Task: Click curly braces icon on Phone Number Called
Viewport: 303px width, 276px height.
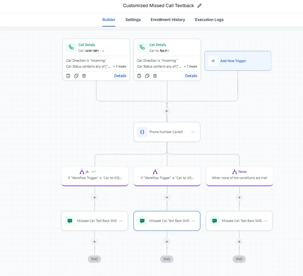Action: click(x=142, y=132)
